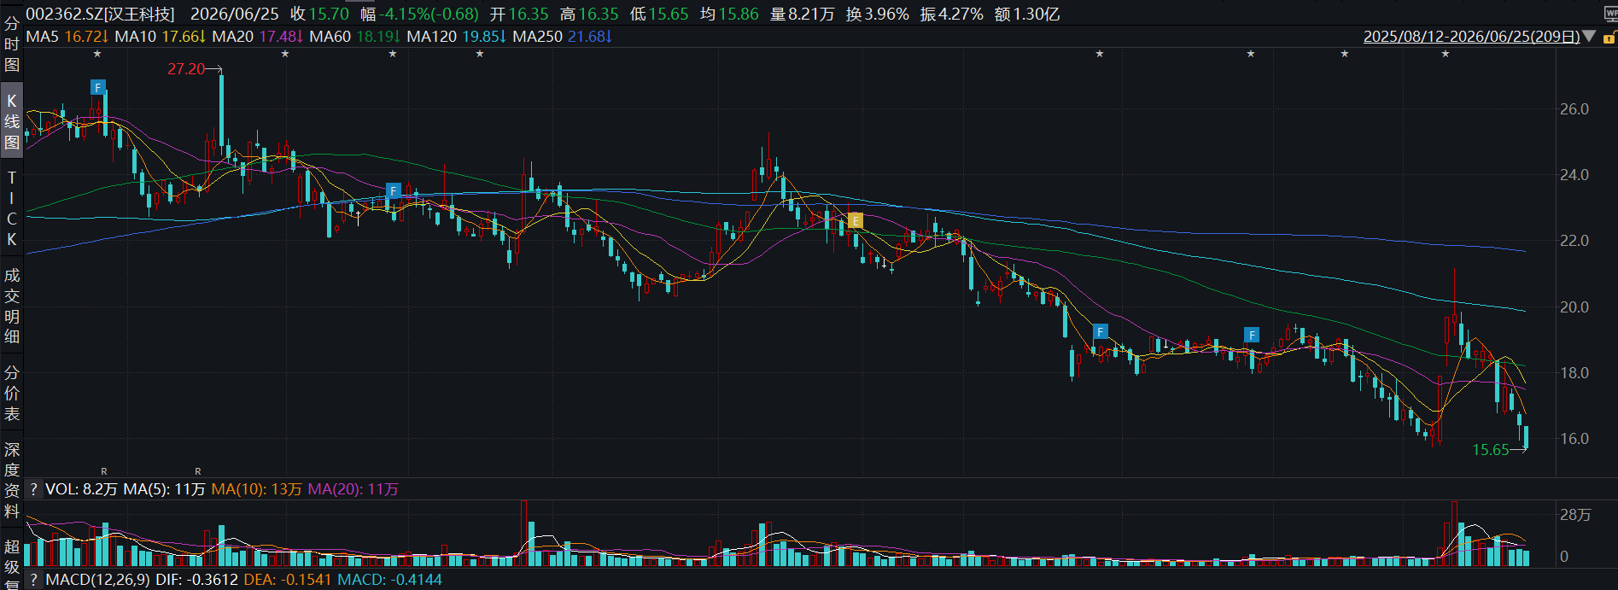Open the help icon beside the VOL indicator

point(33,489)
